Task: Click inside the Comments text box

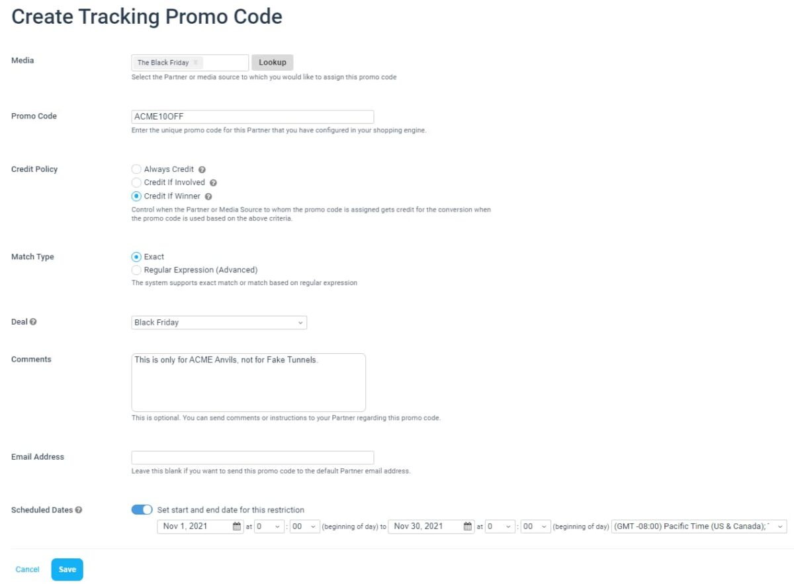Action: click(x=248, y=382)
